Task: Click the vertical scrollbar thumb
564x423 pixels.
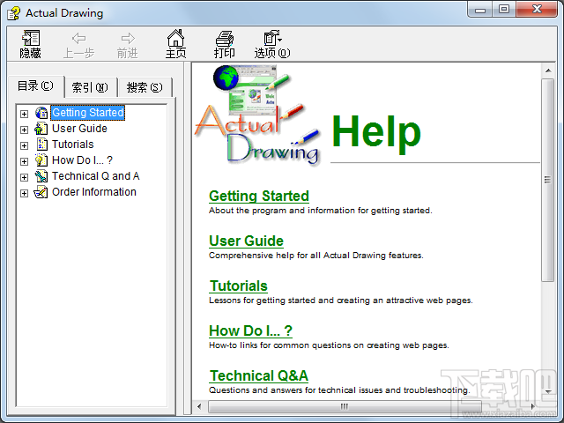Action: 548,180
